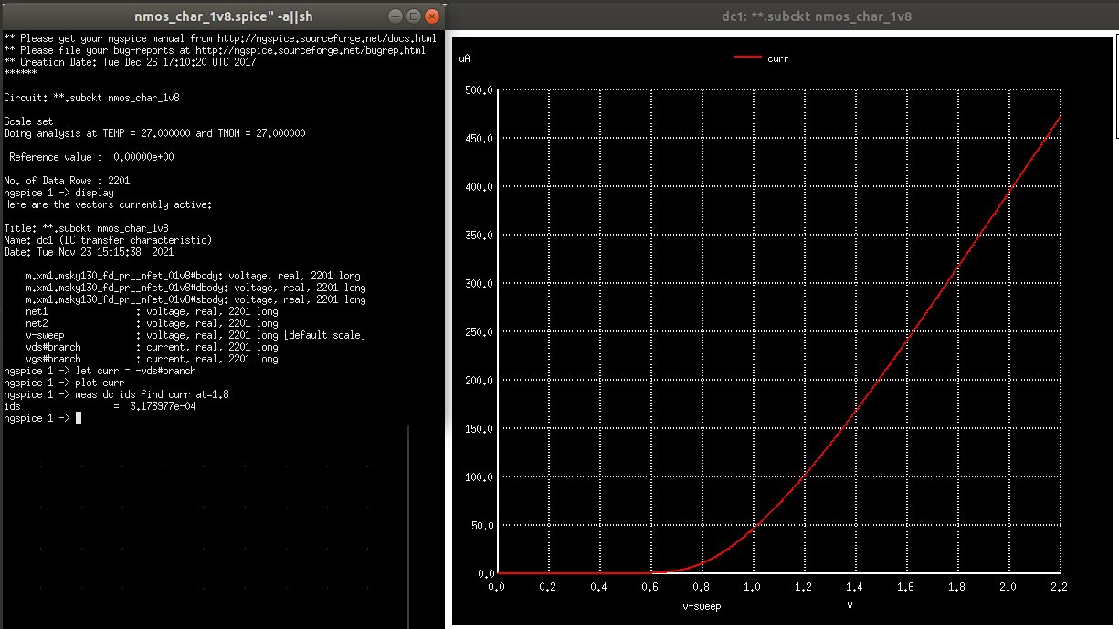Click the 0.8 x-axis tick label
1119x629 pixels.
(x=702, y=585)
